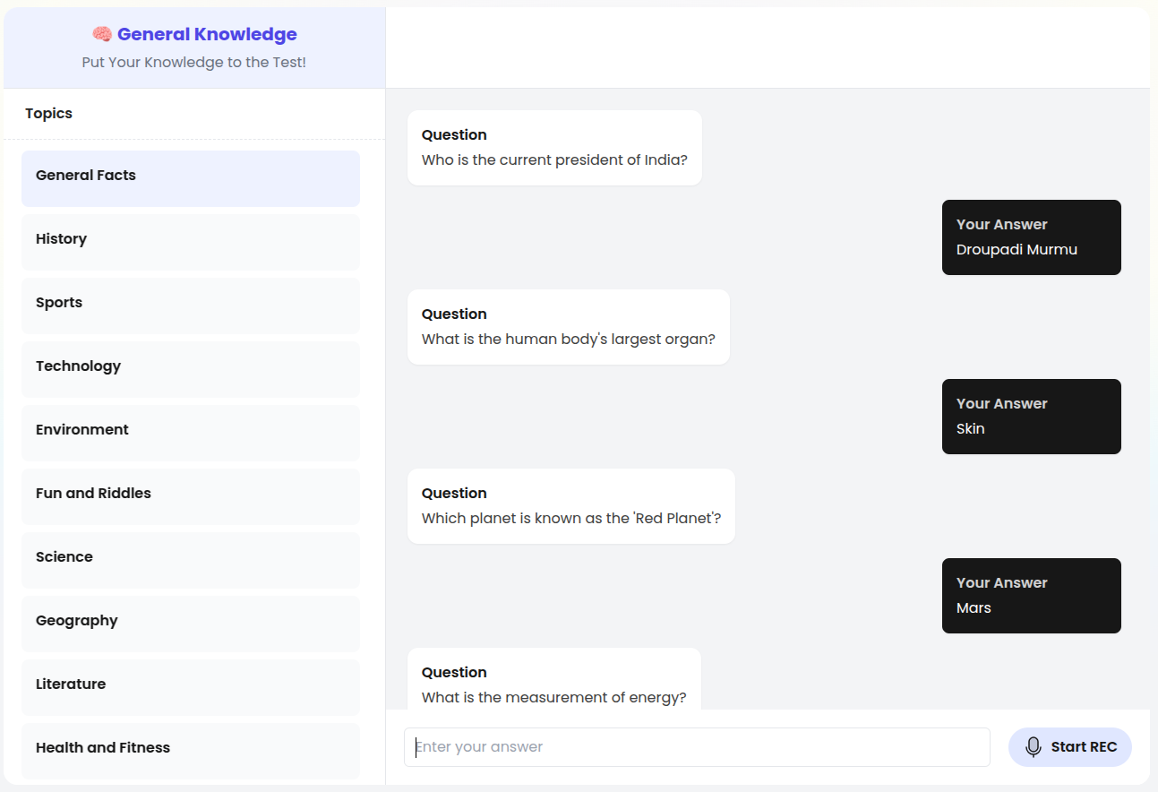Click the General Knowledge title heading

[x=207, y=35]
